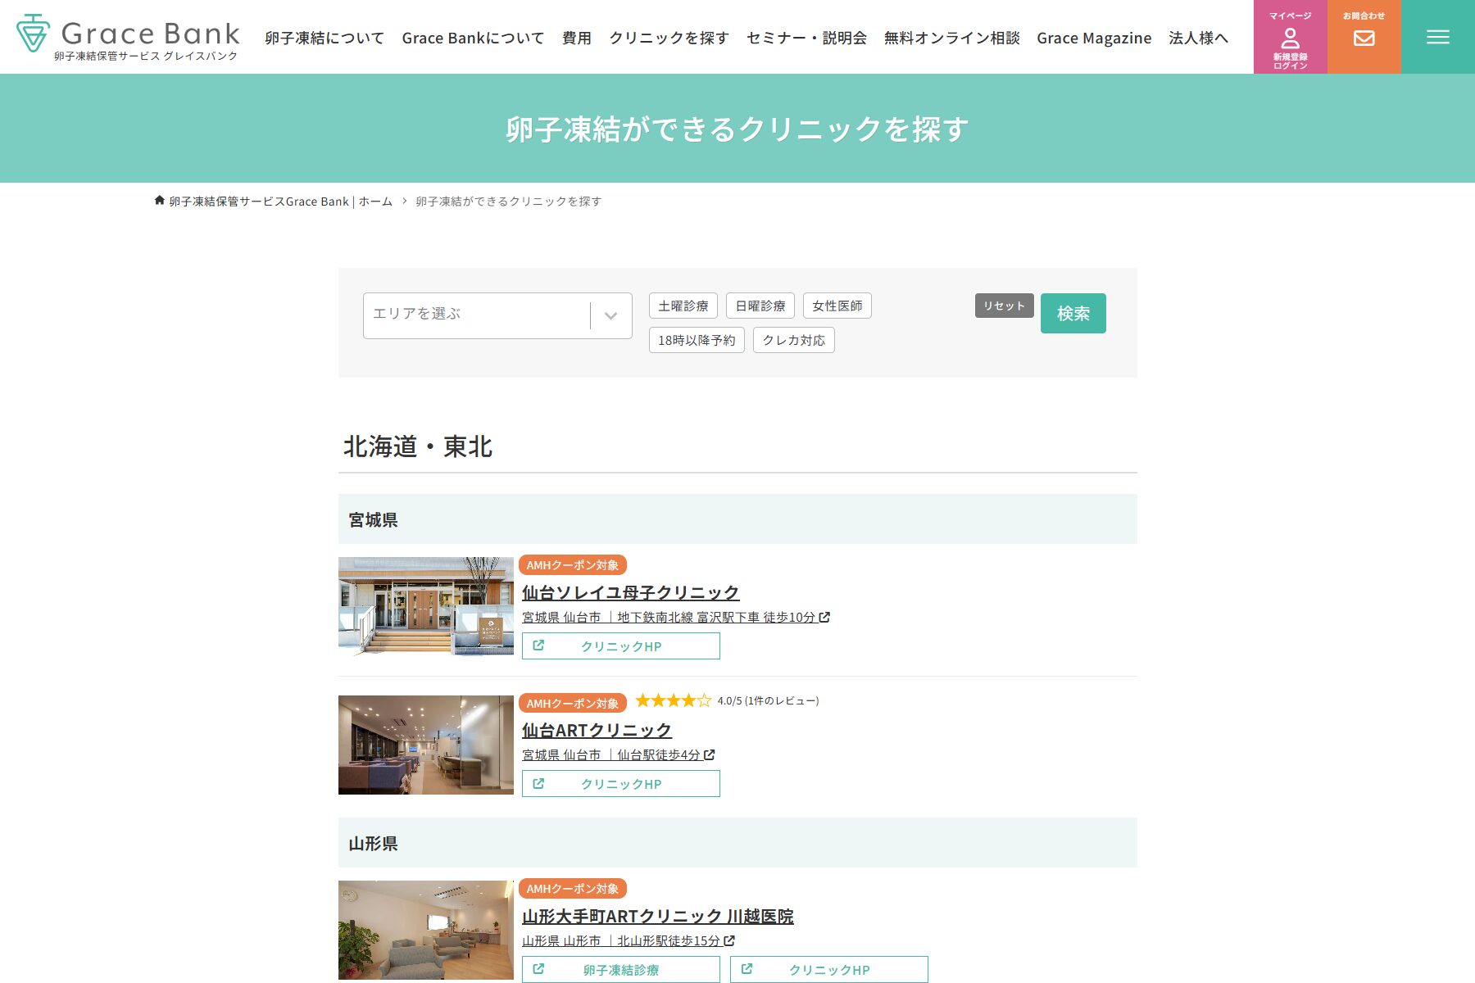Viewport: 1475px width, 983px height.
Task: Click the Grace Bank logo icon
Action: pos(33,34)
